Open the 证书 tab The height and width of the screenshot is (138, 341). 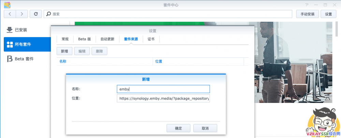tap(151, 39)
